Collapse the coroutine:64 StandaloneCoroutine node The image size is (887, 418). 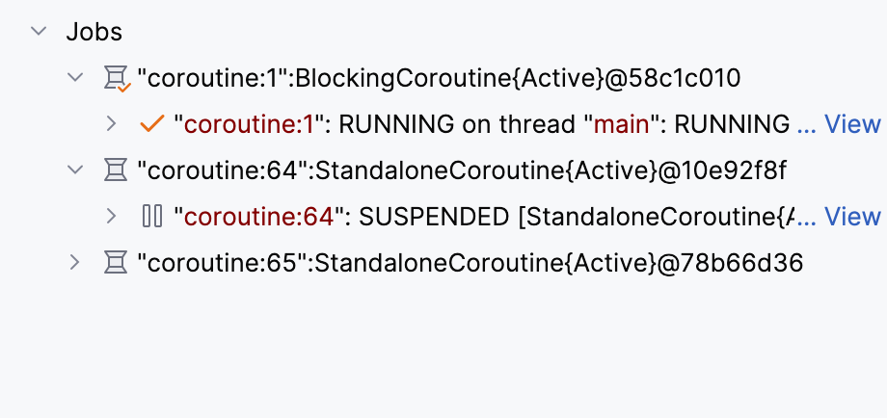coord(76,170)
